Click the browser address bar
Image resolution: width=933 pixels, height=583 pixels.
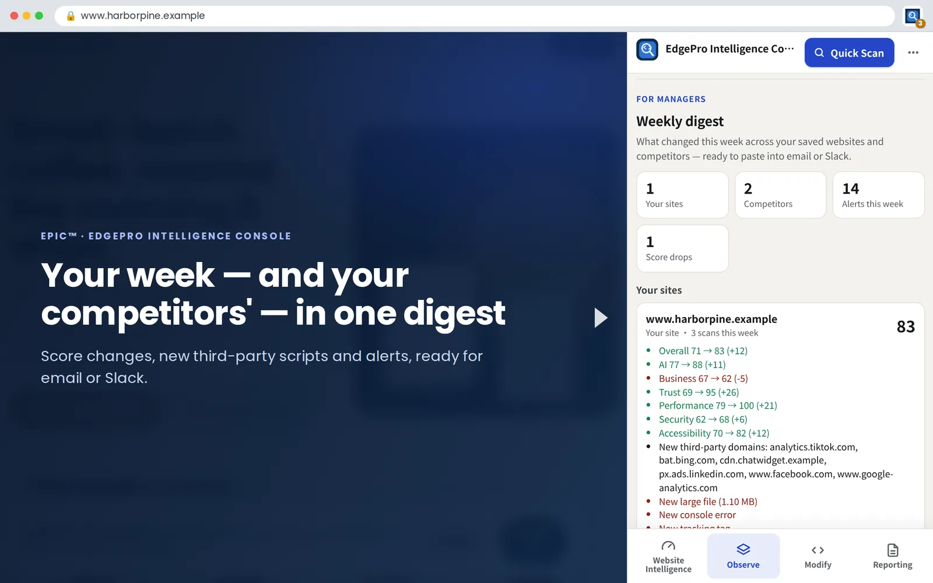click(475, 16)
